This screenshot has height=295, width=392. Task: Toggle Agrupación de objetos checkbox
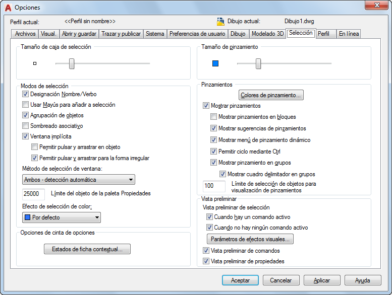tap(25, 115)
